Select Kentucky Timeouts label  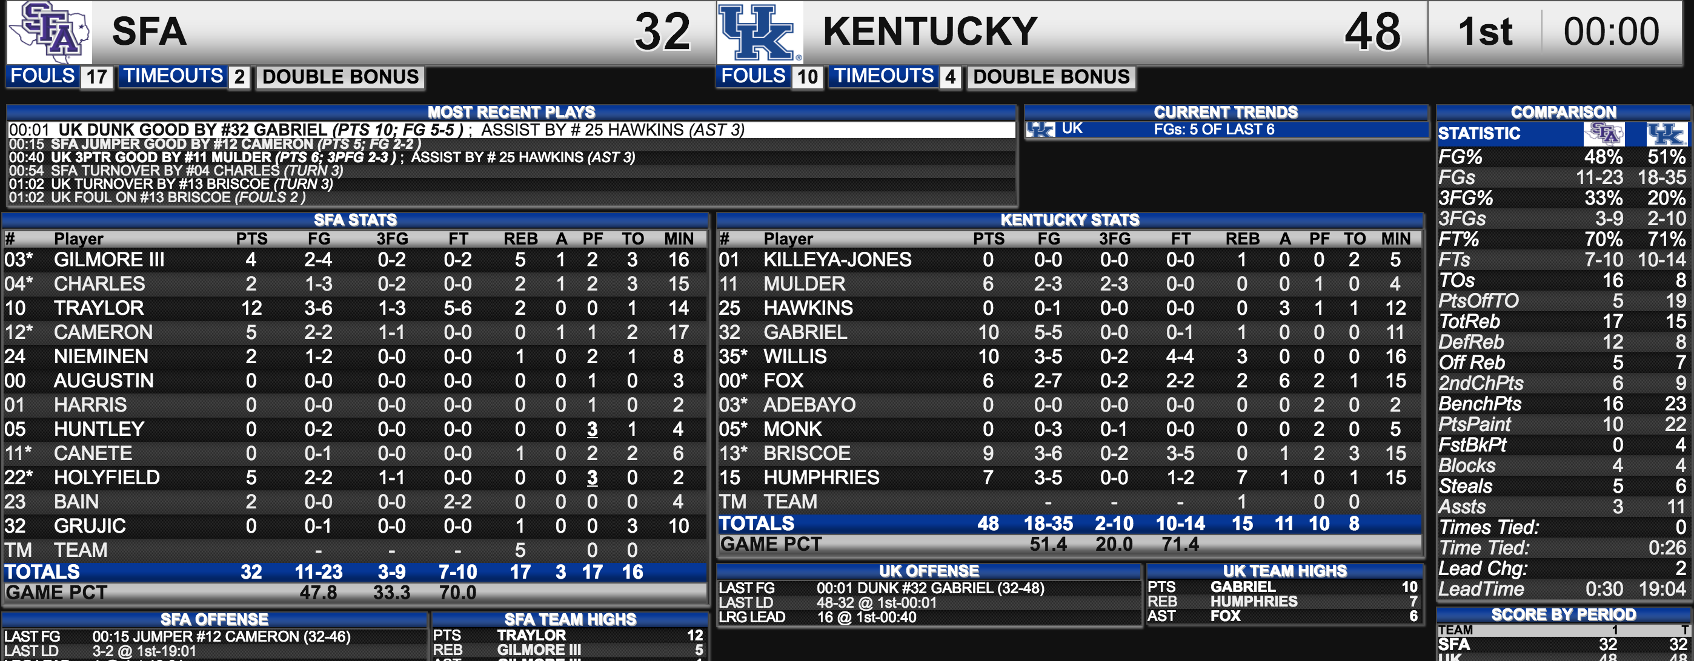[884, 76]
